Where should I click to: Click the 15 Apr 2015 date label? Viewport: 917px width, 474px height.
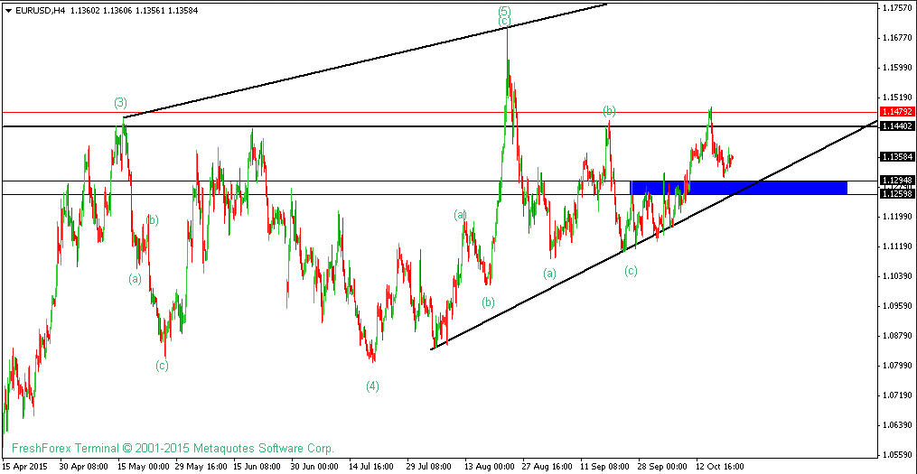pyautogui.click(x=24, y=467)
